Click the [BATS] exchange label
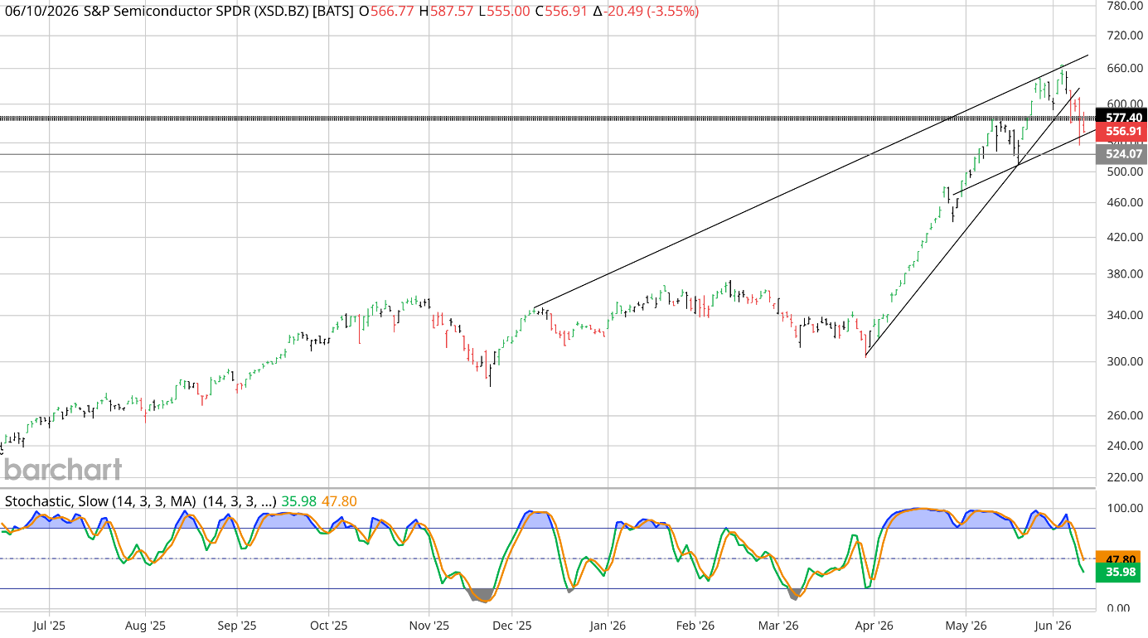Image resolution: width=1148 pixels, height=638 pixels. (334, 12)
